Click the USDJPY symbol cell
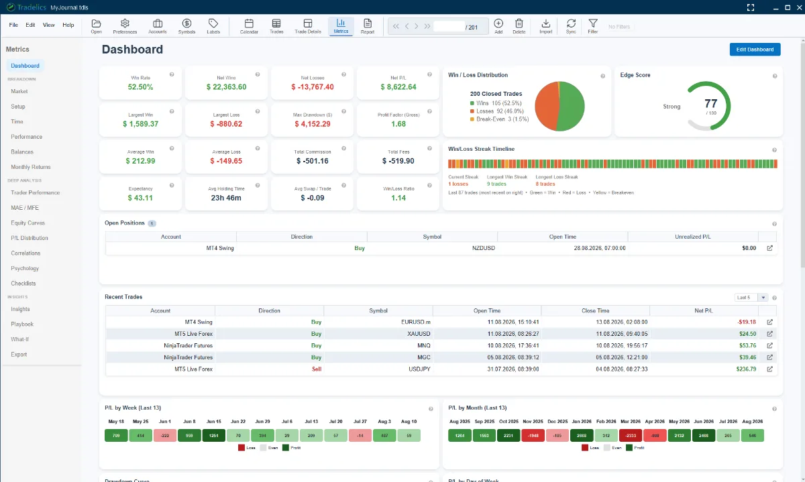Viewport: 805px width, 482px height. pos(378,369)
